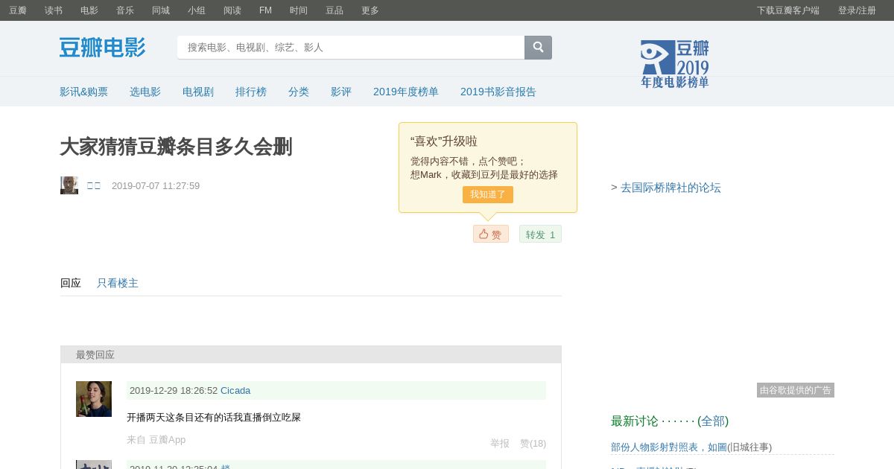Go to 排行榜 section

(x=251, y=92)
